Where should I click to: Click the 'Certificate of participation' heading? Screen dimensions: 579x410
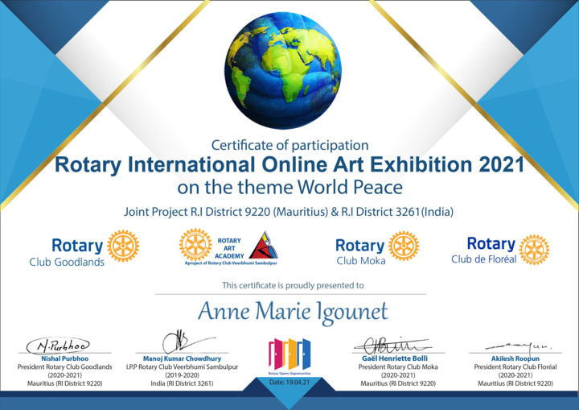point(289,145)
